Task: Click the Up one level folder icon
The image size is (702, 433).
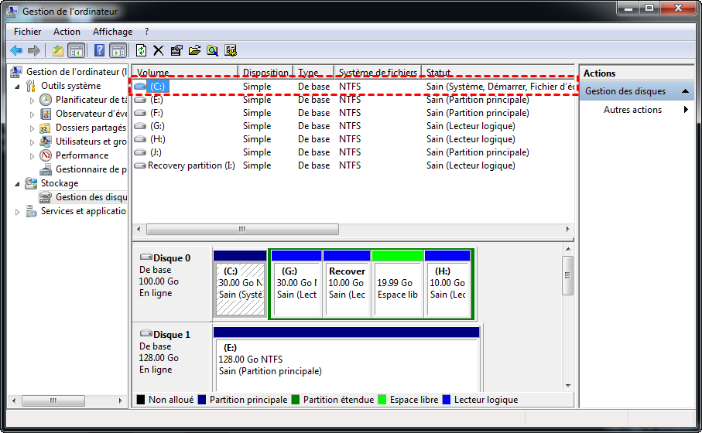Action: [57, 50]
